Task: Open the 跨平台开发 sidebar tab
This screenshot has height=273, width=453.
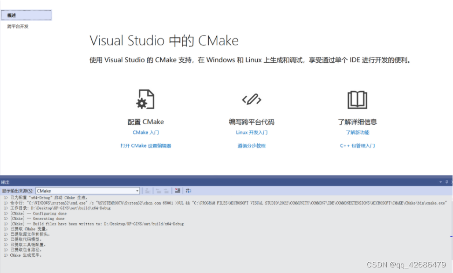Action: [x=18, y=27]
